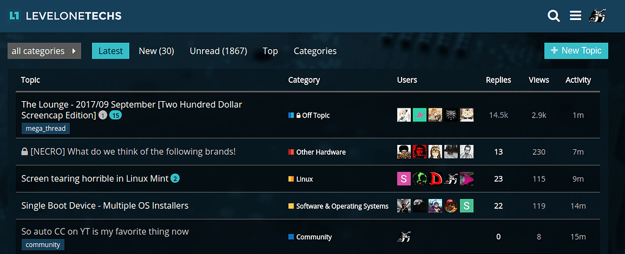Open teal pink-A avatar in The Lounge row
The height and width of the screenshot is (254, 625).
419,115
